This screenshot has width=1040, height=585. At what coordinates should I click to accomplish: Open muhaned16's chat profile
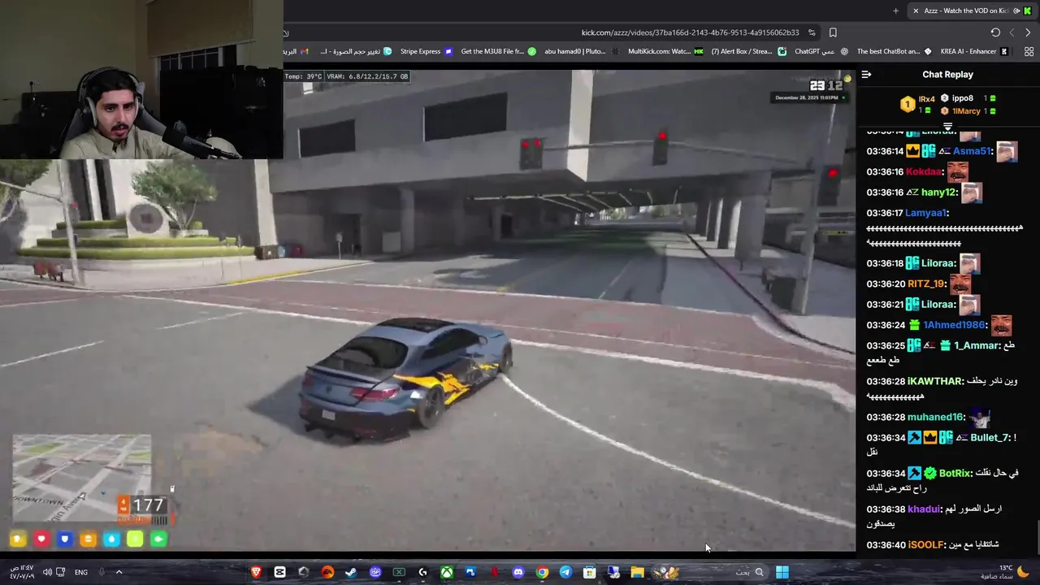[935, 417]
